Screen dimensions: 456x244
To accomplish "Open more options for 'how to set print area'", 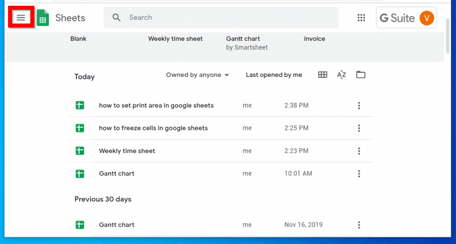I will coord(359,105).
